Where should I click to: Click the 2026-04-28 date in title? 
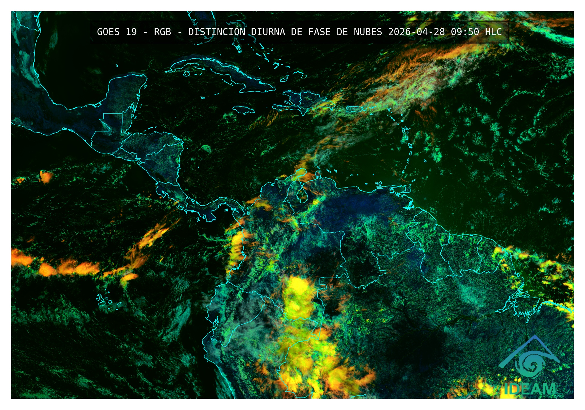416,32
